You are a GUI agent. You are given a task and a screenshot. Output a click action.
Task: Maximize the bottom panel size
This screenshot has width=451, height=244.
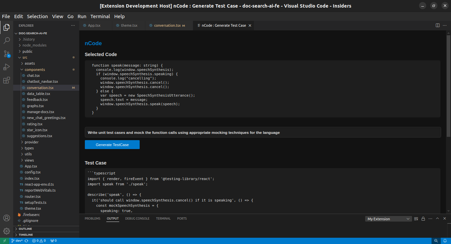(437, 219)
